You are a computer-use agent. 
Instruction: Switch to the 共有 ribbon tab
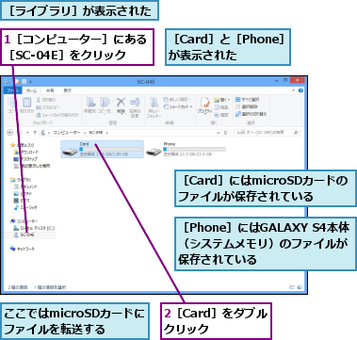tap(50, 90)
